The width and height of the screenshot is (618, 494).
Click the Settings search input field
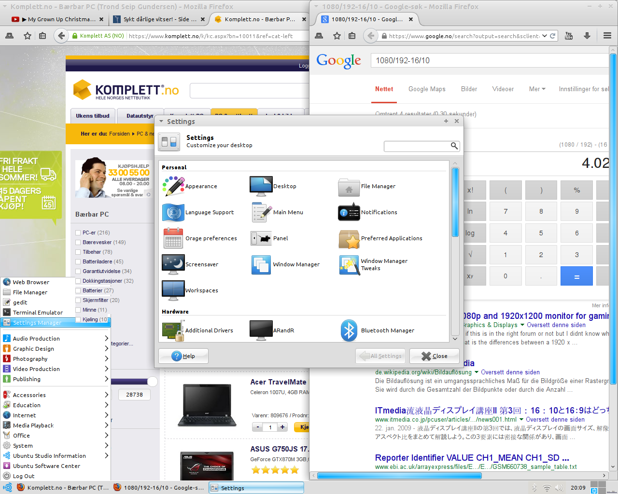(417, 146)
